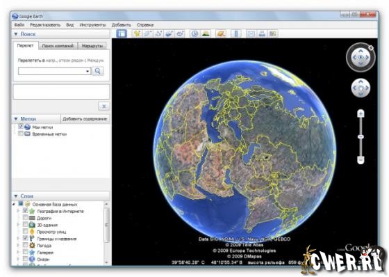Enable the Дороги layer checkbox

(25, 218)
